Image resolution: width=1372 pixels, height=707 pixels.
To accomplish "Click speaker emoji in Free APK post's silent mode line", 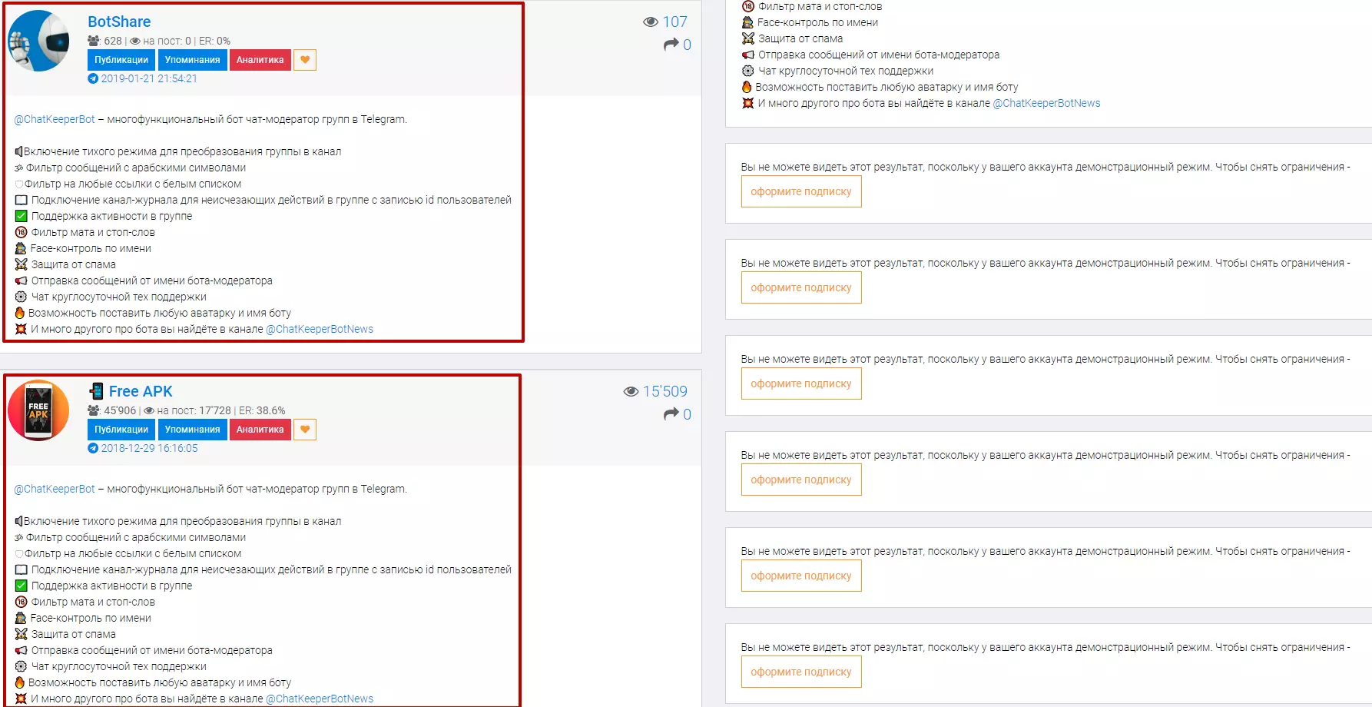I will point(19,521).
